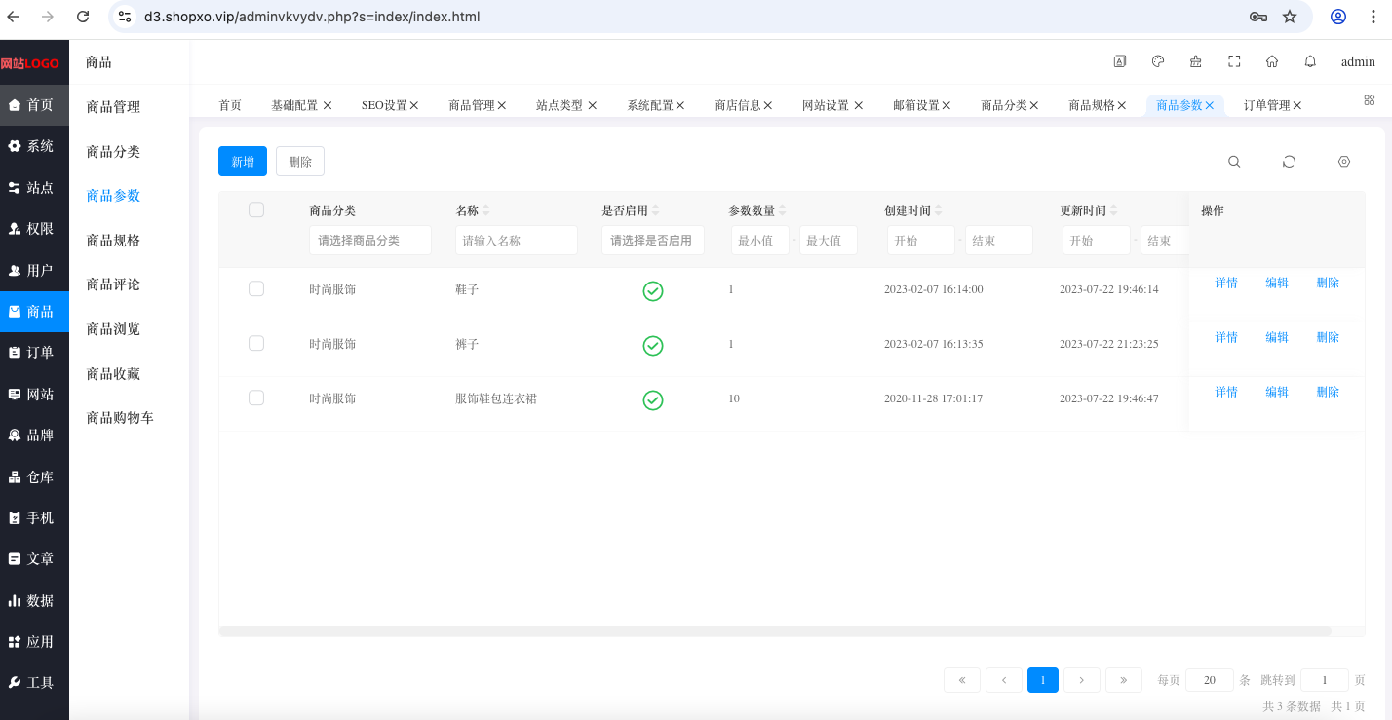Switch to the 商品规格 tab
The width and height of the screenshot is (1392, 720).
(1091, 105)
